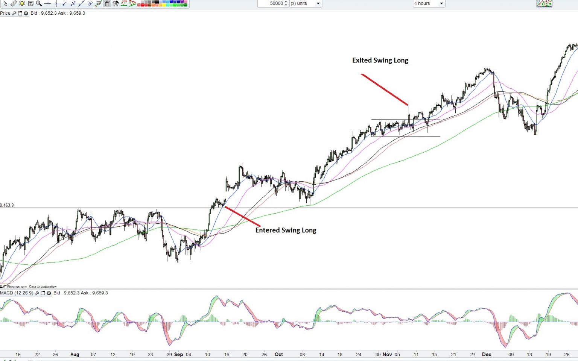Activate the zoom magnifier tool

39,4
